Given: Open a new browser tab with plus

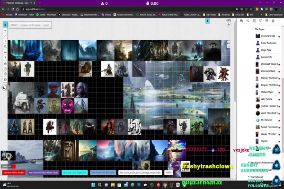Looking at the screenshot, I should tap(40, 3).
